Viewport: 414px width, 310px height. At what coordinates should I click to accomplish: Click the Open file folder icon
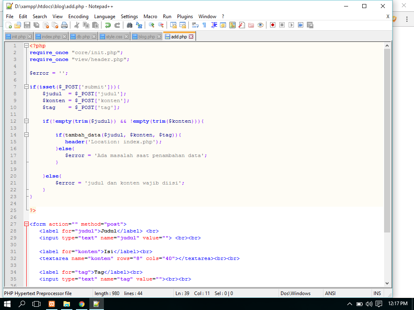[18, 25]
